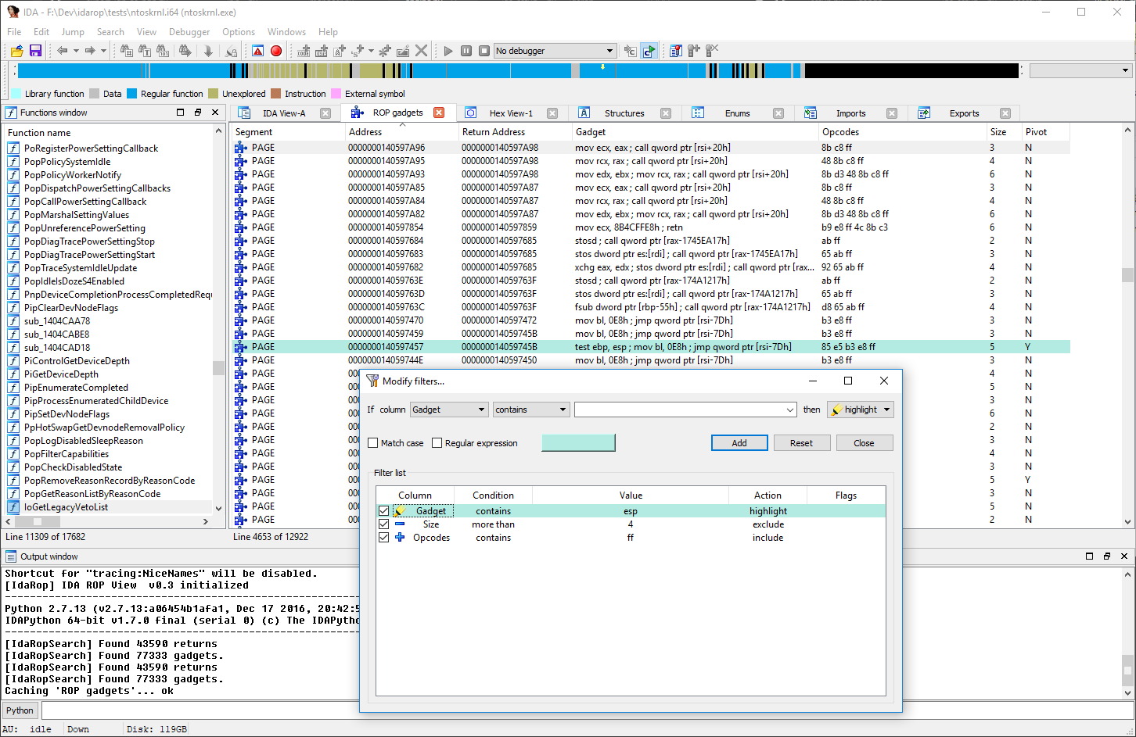Viewport: 1136px width, 737px height.
Task: Click the Close button in Modify filters
Action: point(864,443)
